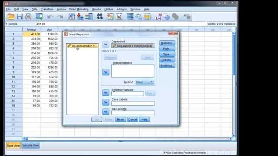Screen dimensions: 278x156
Task: Switch to the Variable View tab
Action: click(x=30, y=146)
